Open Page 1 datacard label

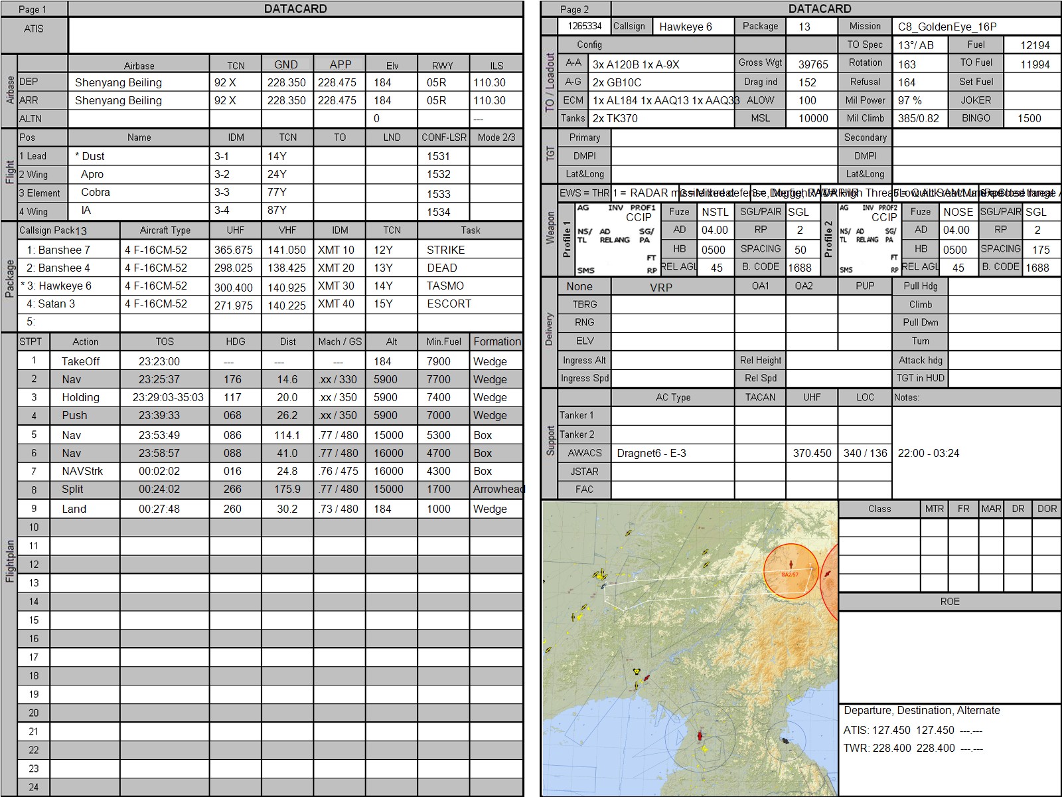[33, 9]
